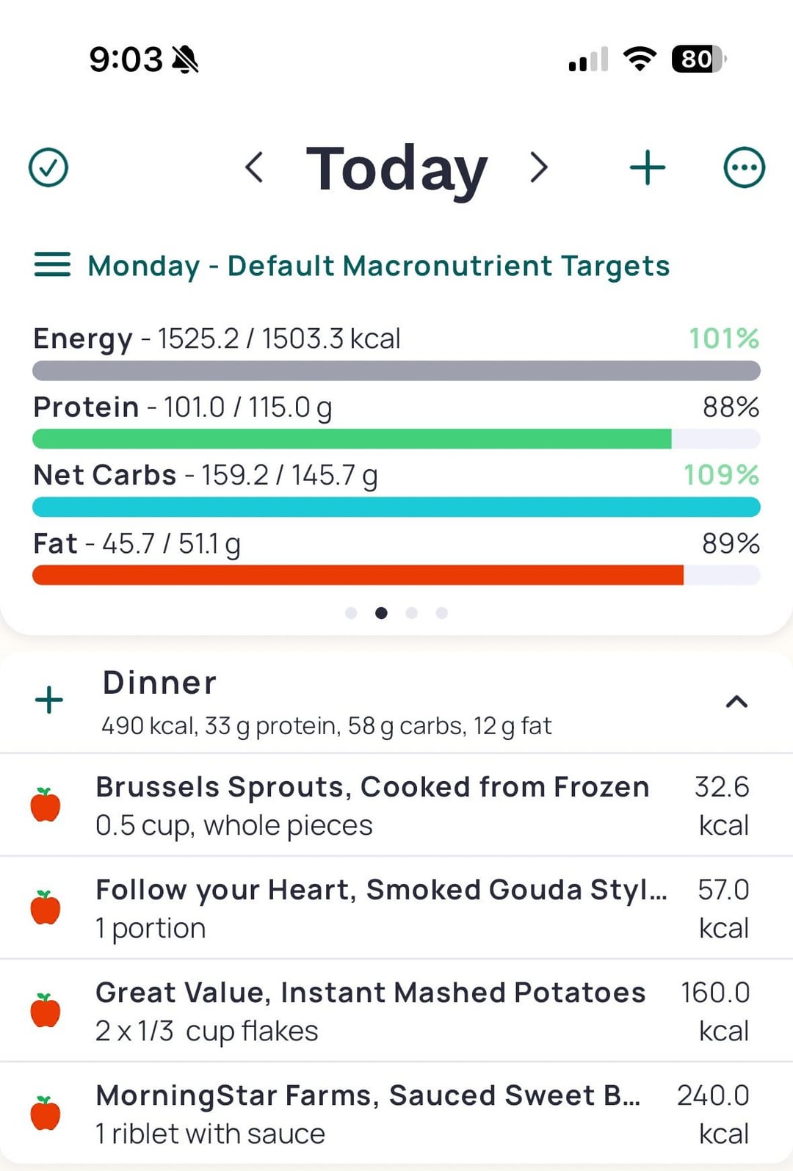
Task: Tap the Energy progress bar
Action: [396, 371]
